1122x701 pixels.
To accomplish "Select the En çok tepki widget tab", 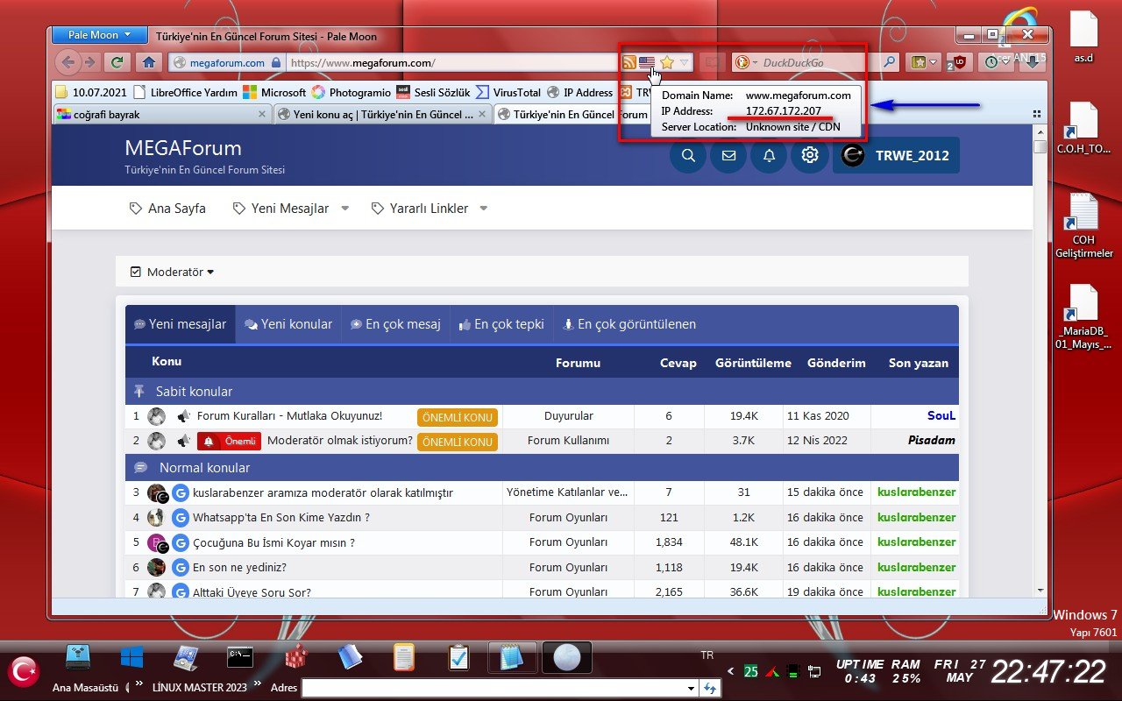I will pyautogui.click(x=501, y=324).
